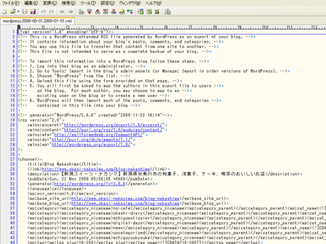
Task: Open Grep with the folder binoculars icon
Action: 122,12
